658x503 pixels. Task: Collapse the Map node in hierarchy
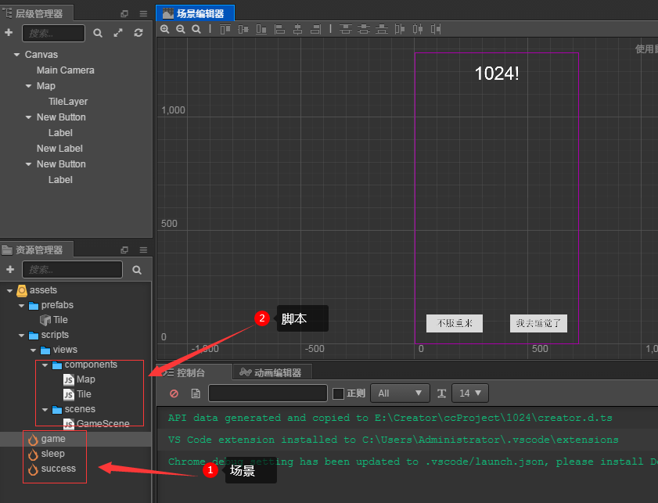(28, 86)
